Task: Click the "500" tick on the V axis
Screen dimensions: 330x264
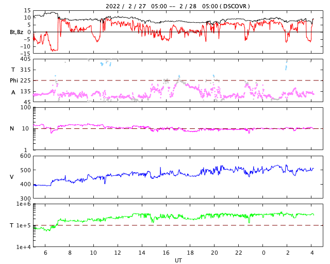Action: click(25, 170)
